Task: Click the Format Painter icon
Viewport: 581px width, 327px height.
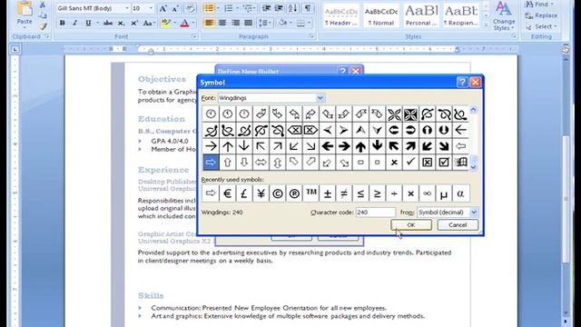Action: [x=43, y=26]
